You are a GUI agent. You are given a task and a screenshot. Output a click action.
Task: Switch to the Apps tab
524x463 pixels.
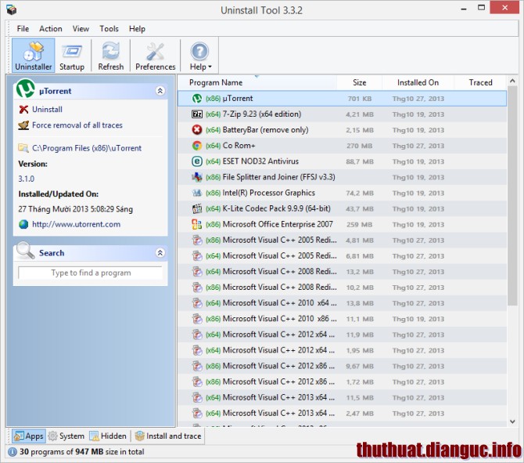coord(29,436)
